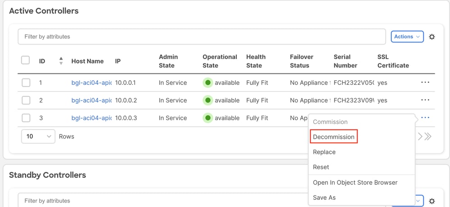Tick the checkbox for controller ID 2
The height and width of the screenshot is (207, 450).
pos(26,100)
